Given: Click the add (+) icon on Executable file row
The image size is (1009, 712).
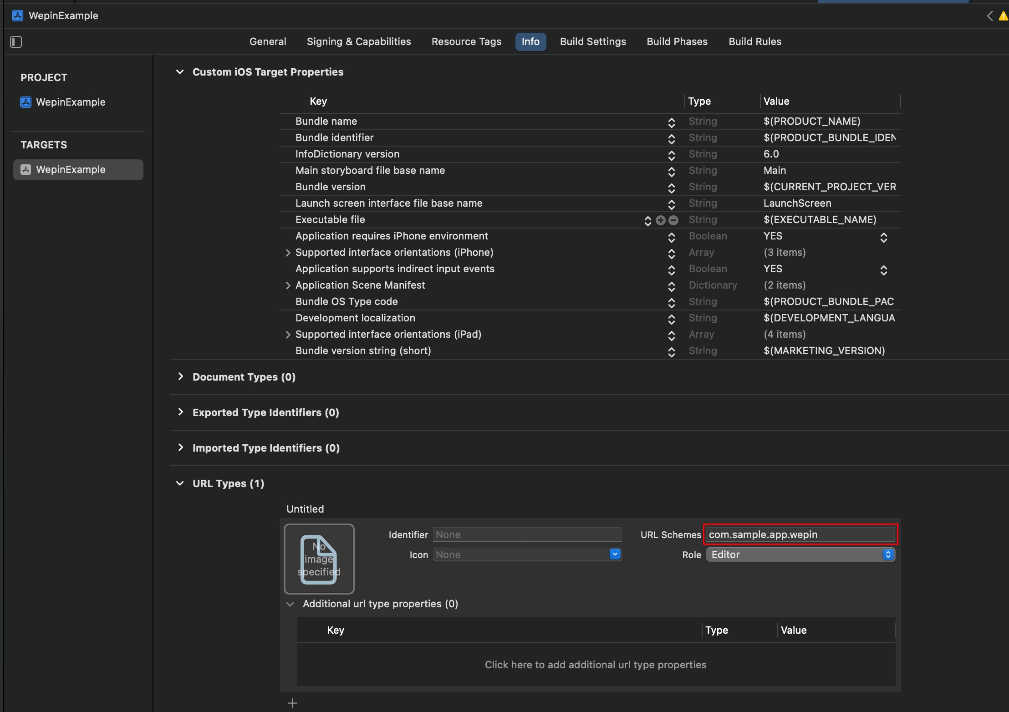Looking at the screenshot, I should [661, 220].
